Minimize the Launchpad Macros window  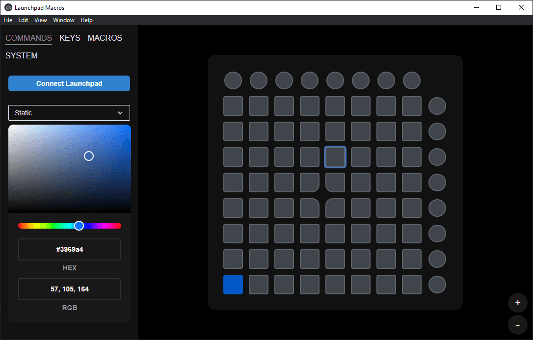pyautogui.click(x=476, y=7)
